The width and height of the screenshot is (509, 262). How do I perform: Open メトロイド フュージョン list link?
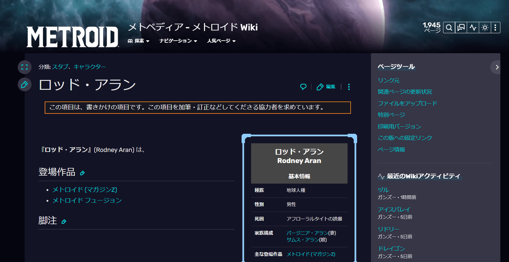pos(87,200)
